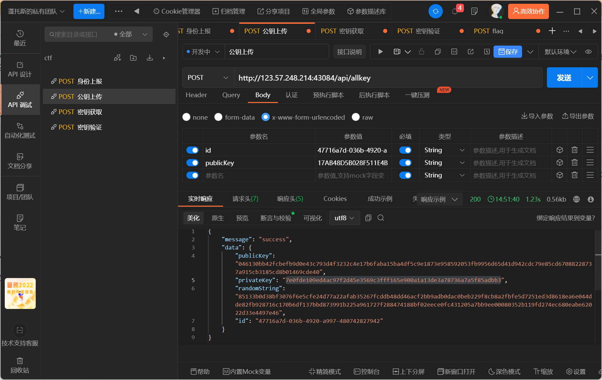Open the notifications bell

tap(455, 12)
